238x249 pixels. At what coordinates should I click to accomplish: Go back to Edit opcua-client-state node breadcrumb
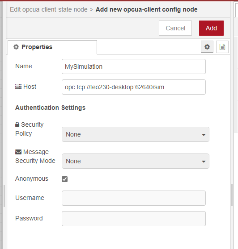coord(49,9)
